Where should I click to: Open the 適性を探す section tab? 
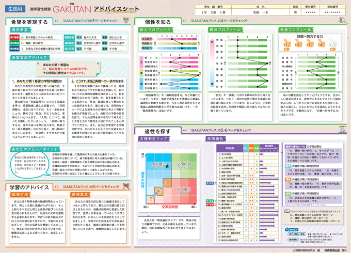click(157, 131)
